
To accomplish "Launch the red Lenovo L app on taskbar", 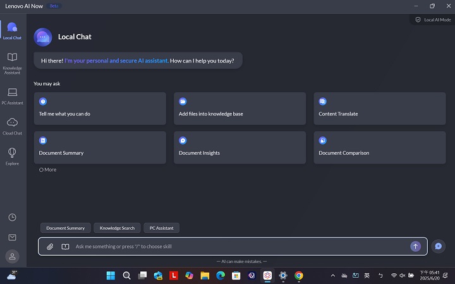I will click(x=174, y=275).
